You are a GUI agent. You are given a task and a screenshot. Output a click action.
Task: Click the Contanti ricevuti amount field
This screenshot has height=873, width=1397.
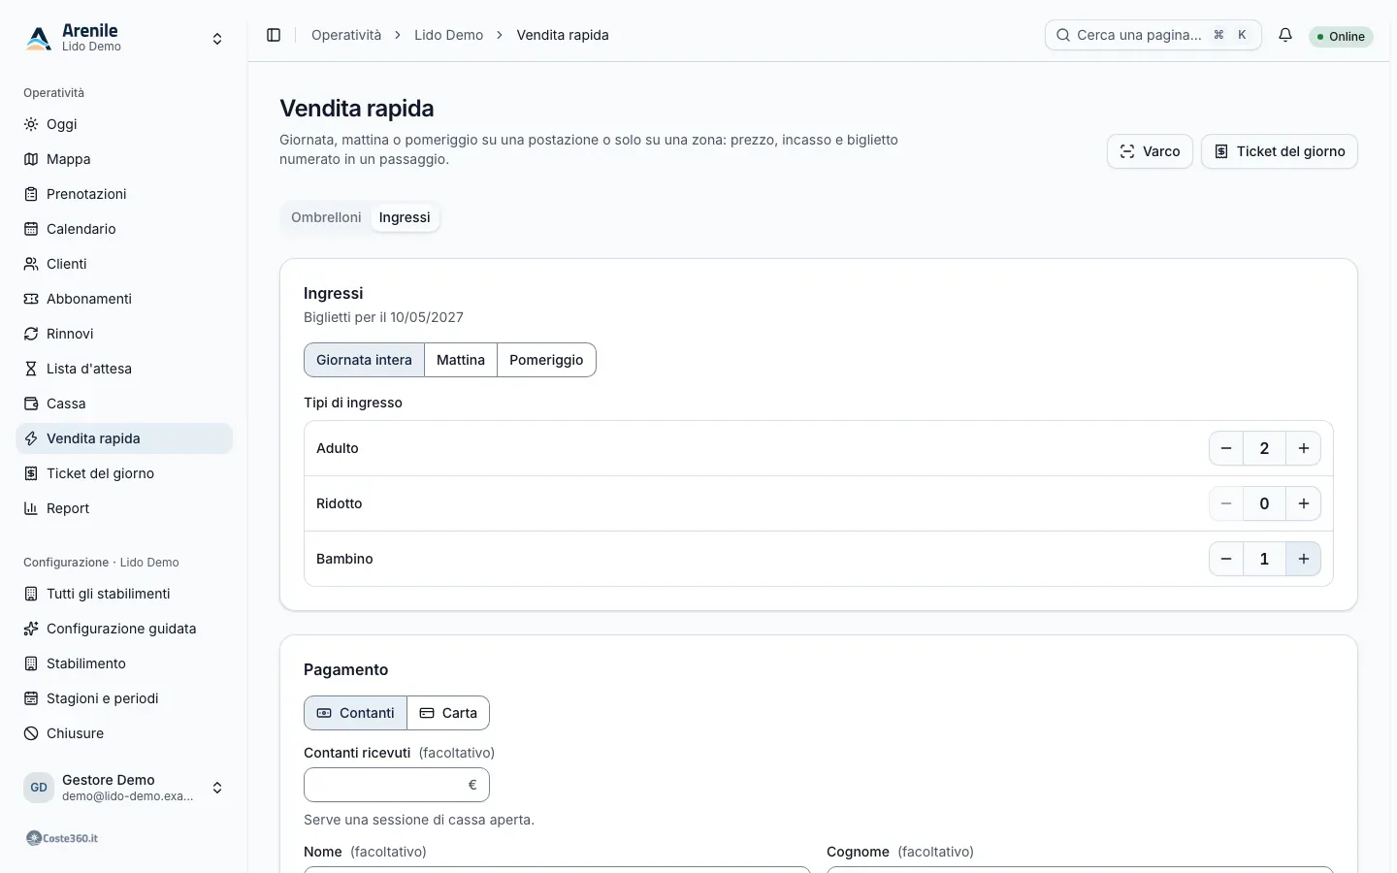tap(397, 785)
